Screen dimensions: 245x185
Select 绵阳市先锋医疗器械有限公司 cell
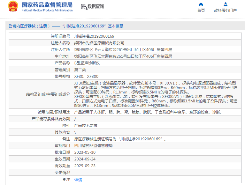(x=99, y=43)
